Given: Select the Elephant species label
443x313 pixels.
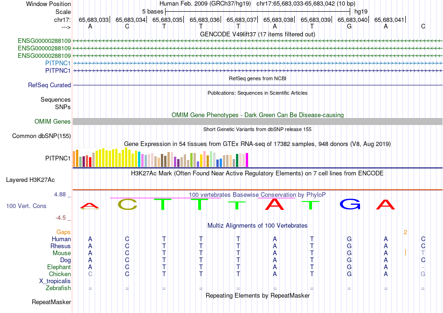Looking at the screenshot, I should (59, 267).
